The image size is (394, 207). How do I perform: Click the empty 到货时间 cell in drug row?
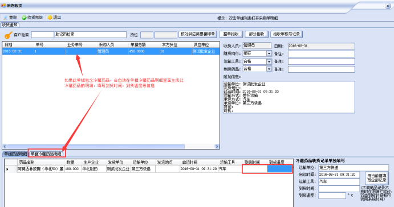coord(255,169)
